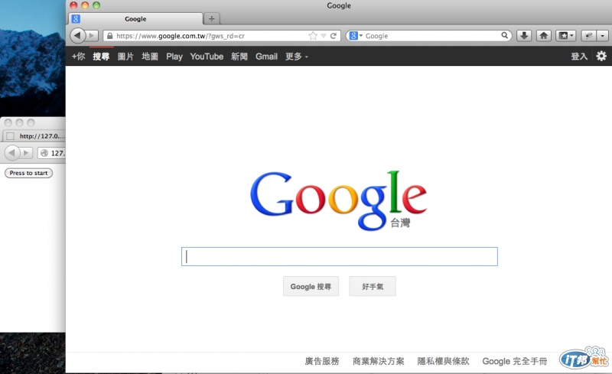
Task: Minimize the Google Firefox window
Action: 85,5
